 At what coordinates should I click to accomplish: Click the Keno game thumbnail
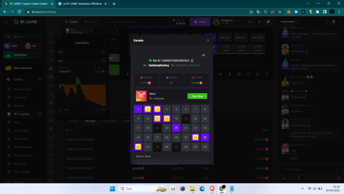[x=141, y=96]
